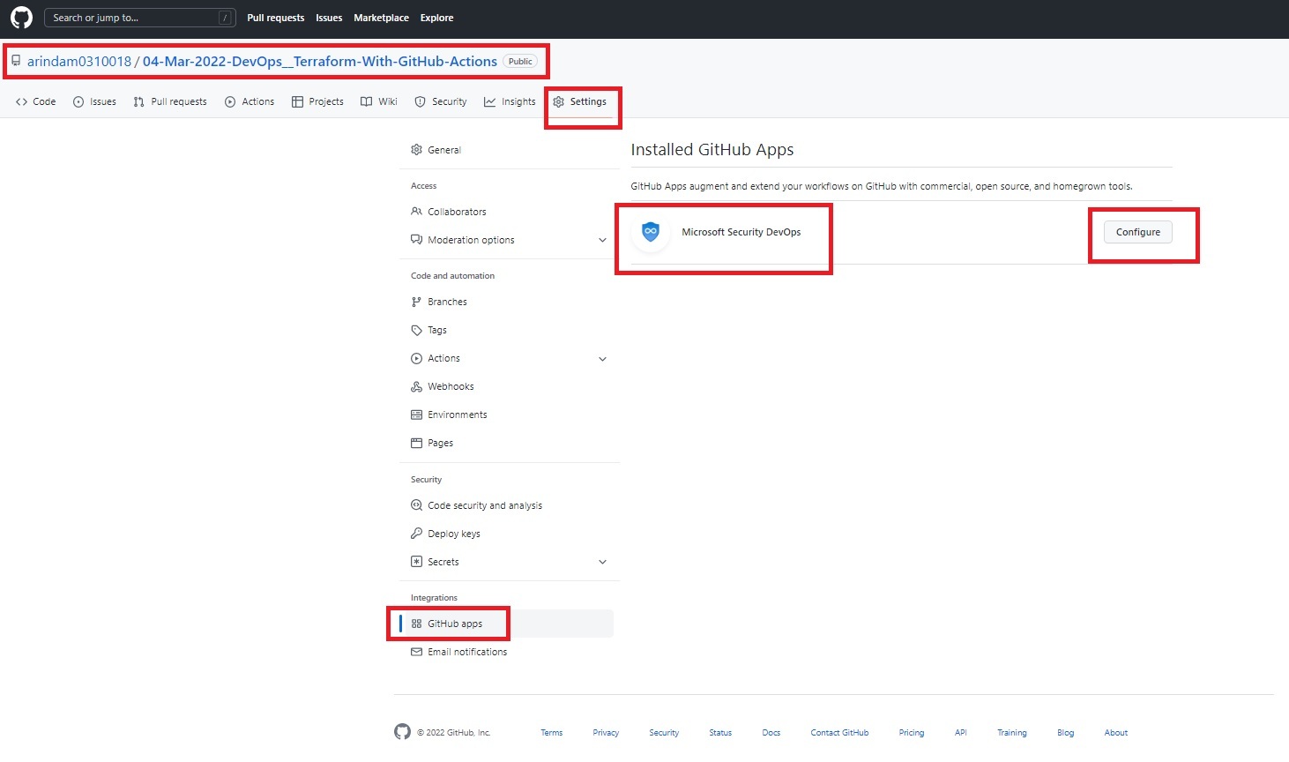Image resolution: width=1289 pixels, height=762 pixels.
Task: Open Deploy keys settings
Action: (453, 533)
